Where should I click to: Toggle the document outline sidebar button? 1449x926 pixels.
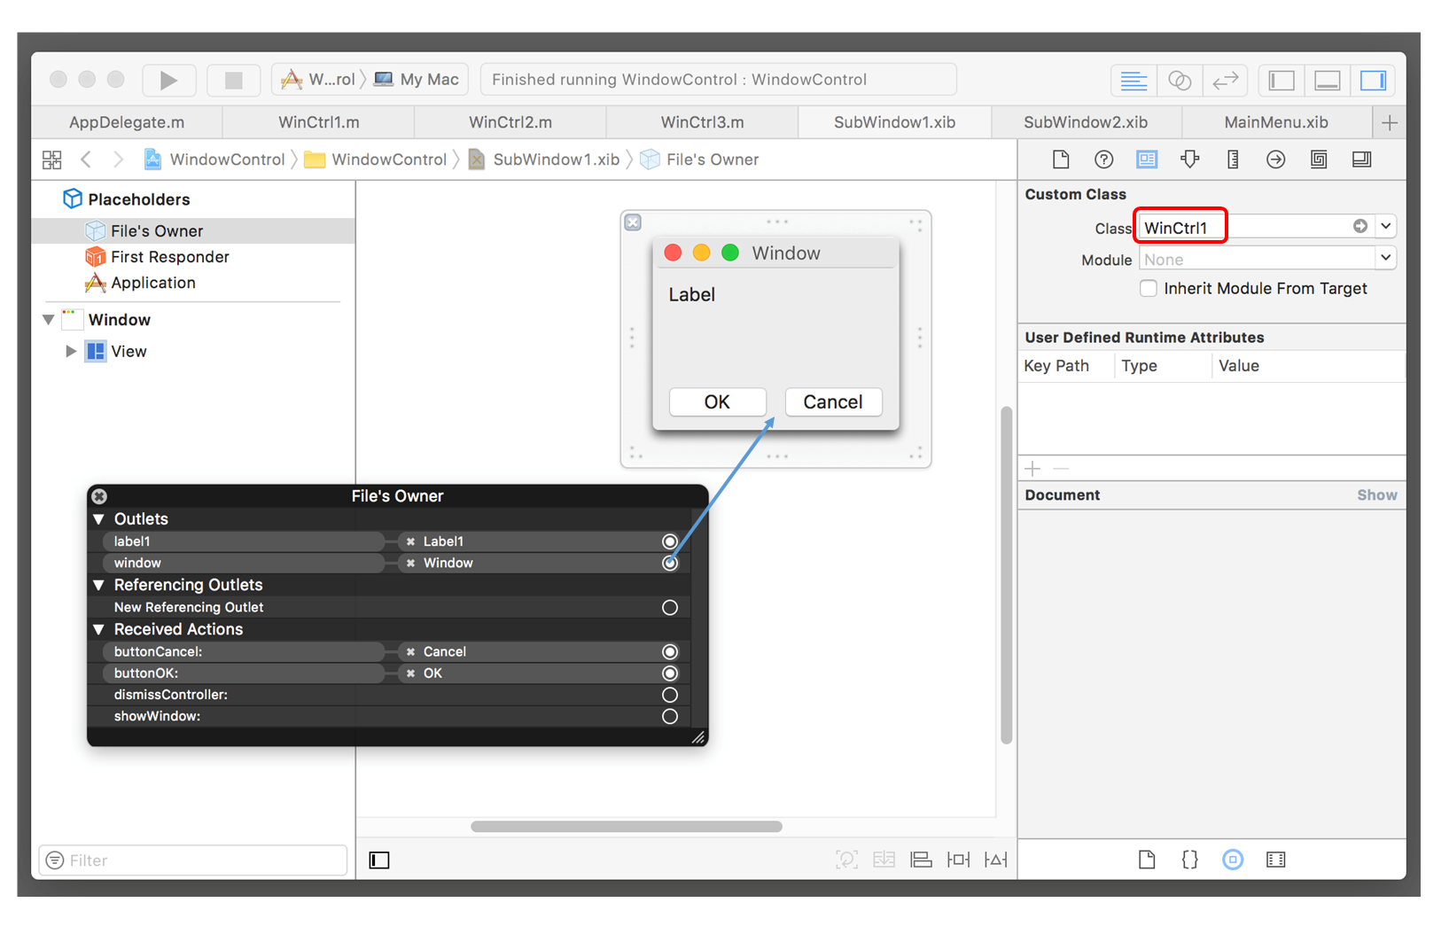[x=379, y=860]
